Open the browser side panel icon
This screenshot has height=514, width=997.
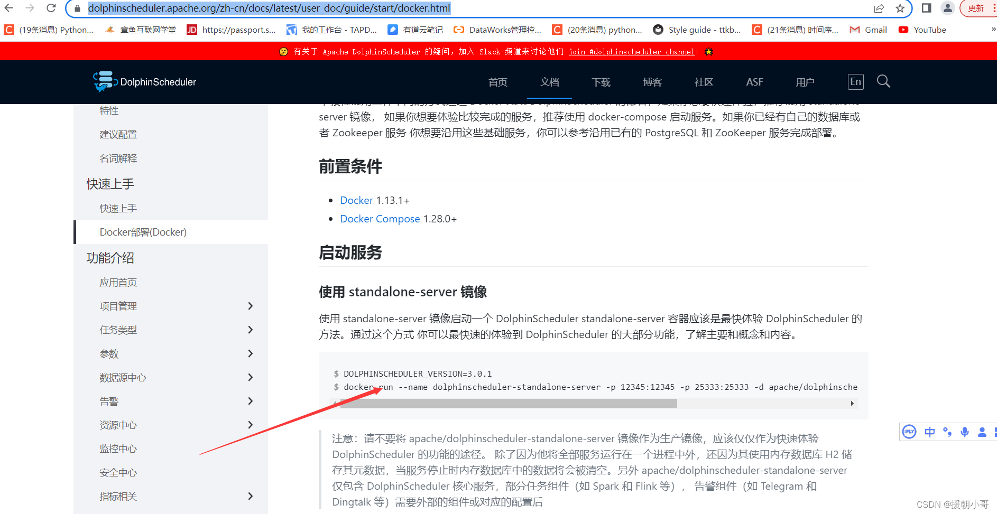926,8
